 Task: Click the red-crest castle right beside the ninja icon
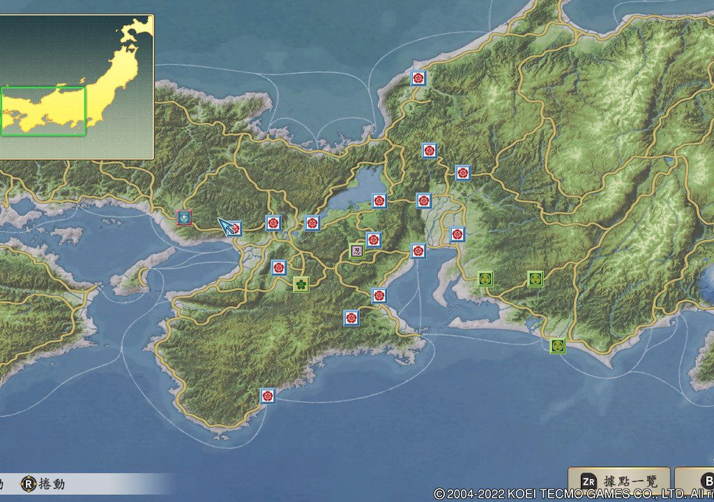(x=374, y=240)
